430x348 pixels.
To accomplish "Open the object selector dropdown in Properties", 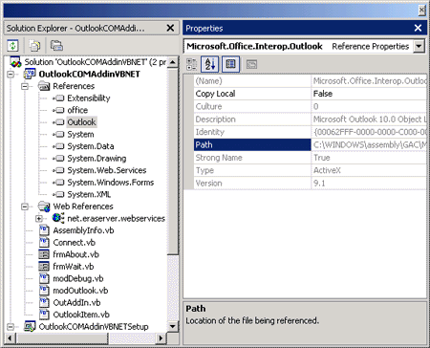I will coord(419,47).
